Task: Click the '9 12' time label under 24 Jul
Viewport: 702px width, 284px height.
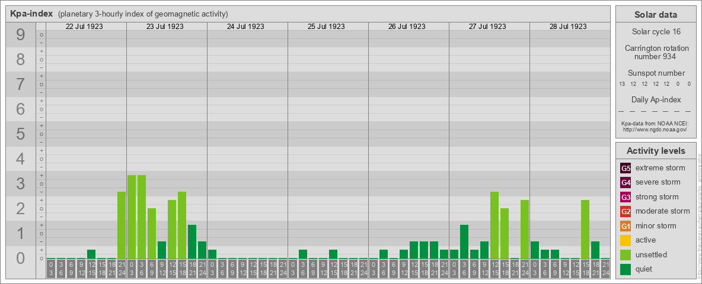Action: (242, 269)
